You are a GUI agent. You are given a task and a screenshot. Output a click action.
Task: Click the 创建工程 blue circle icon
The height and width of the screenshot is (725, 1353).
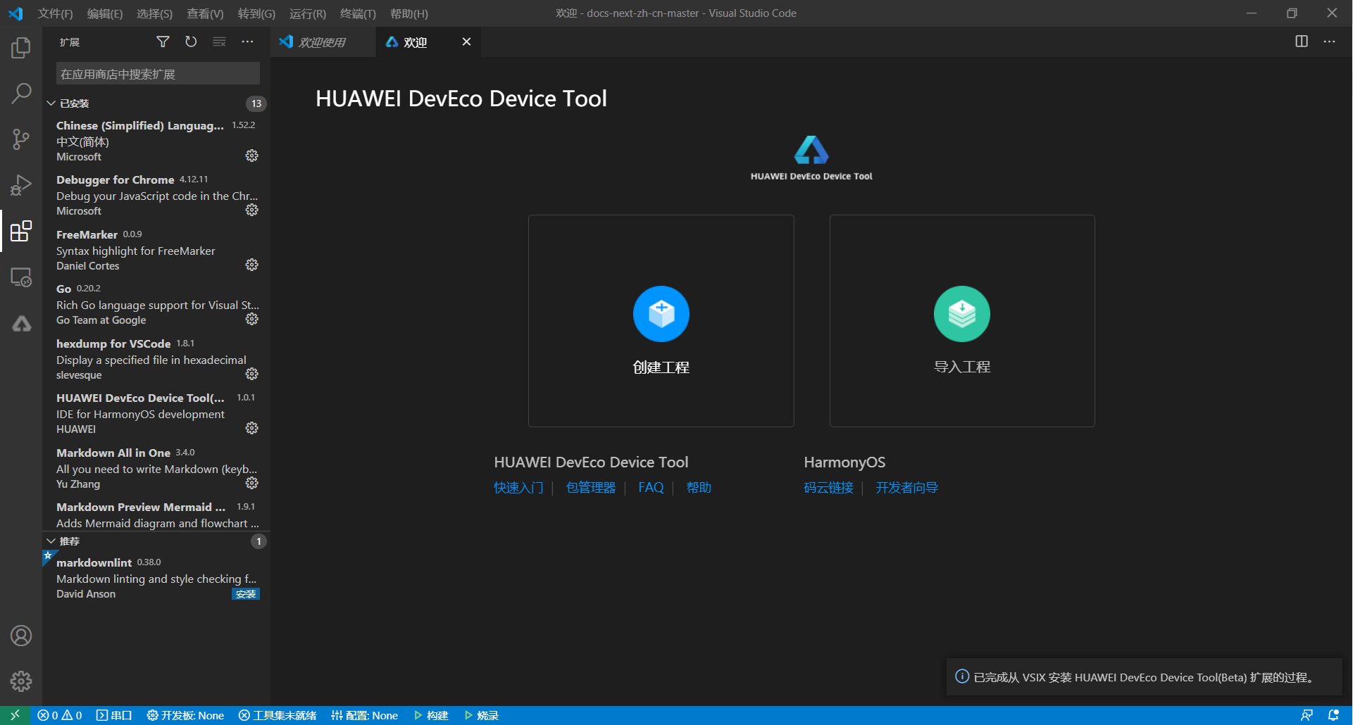pyautogui.click(x=661, y=314)
